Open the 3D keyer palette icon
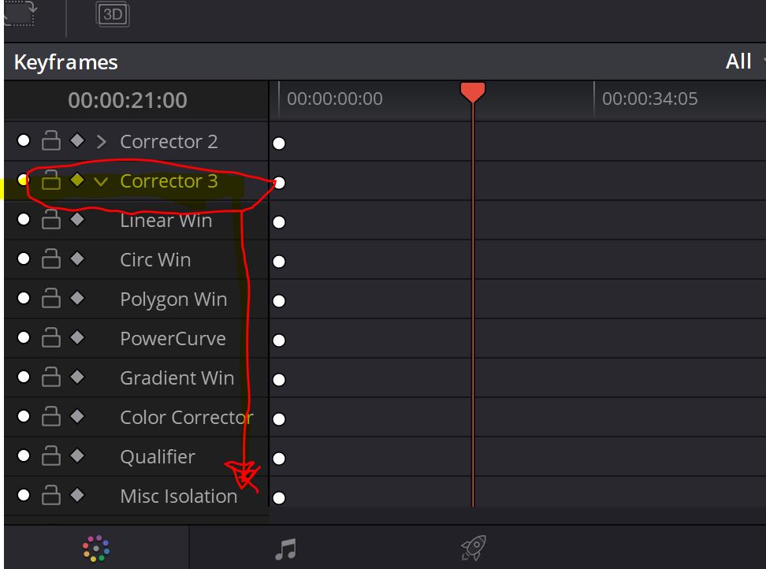 (x=113, y=15)
